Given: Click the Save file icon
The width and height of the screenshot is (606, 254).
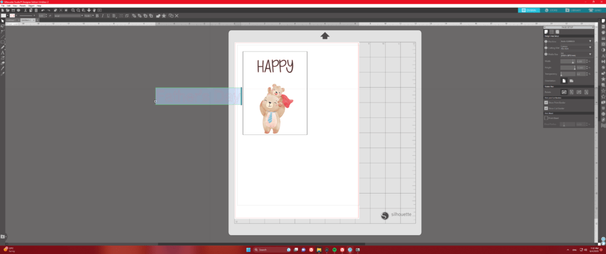Looking at the screenshot, I should tap(12, 10).
